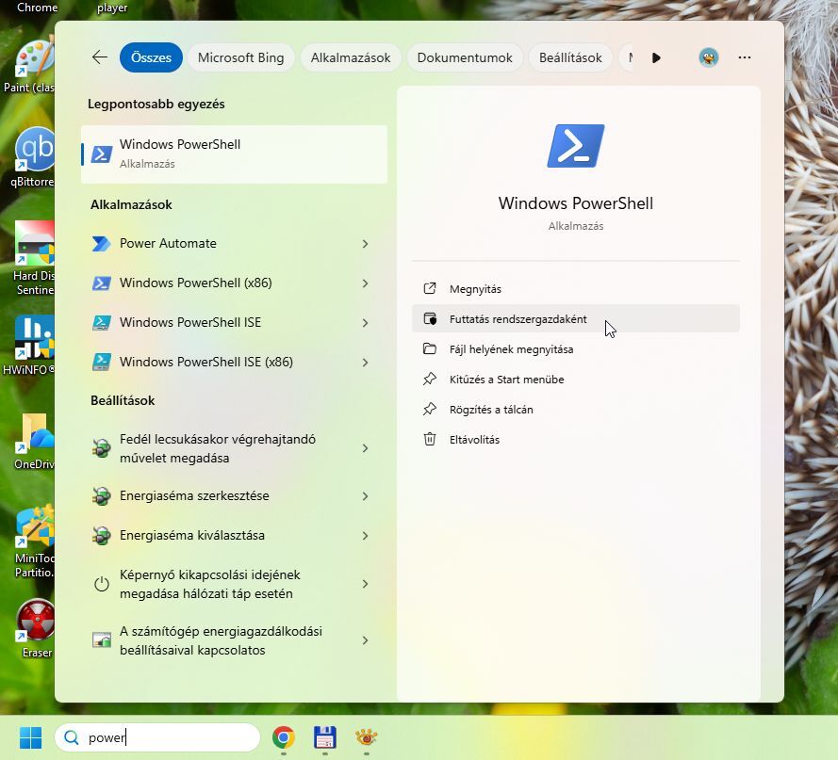Click the taskbar search field with power
Viewport: 838px width, 760px height.
157,737
